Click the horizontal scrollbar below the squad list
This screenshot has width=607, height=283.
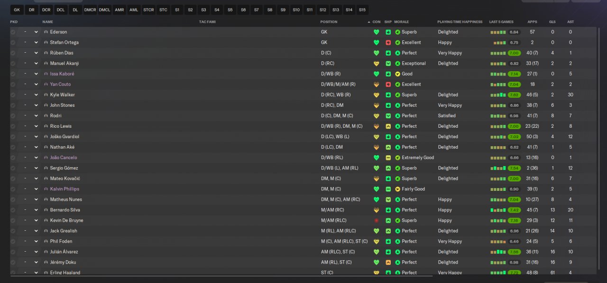click(221, 276)
